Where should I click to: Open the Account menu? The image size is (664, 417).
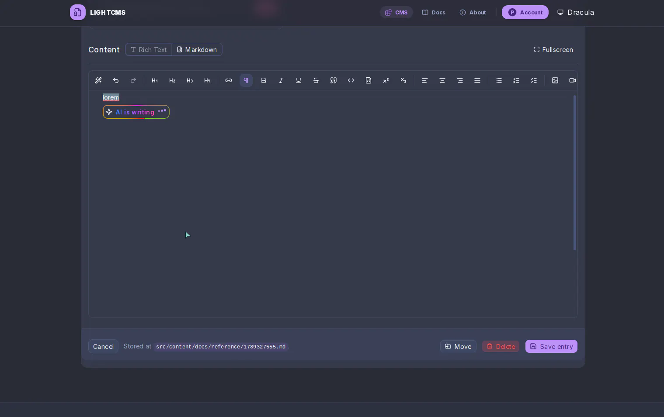pyautogui.click(x=525, y=13)
